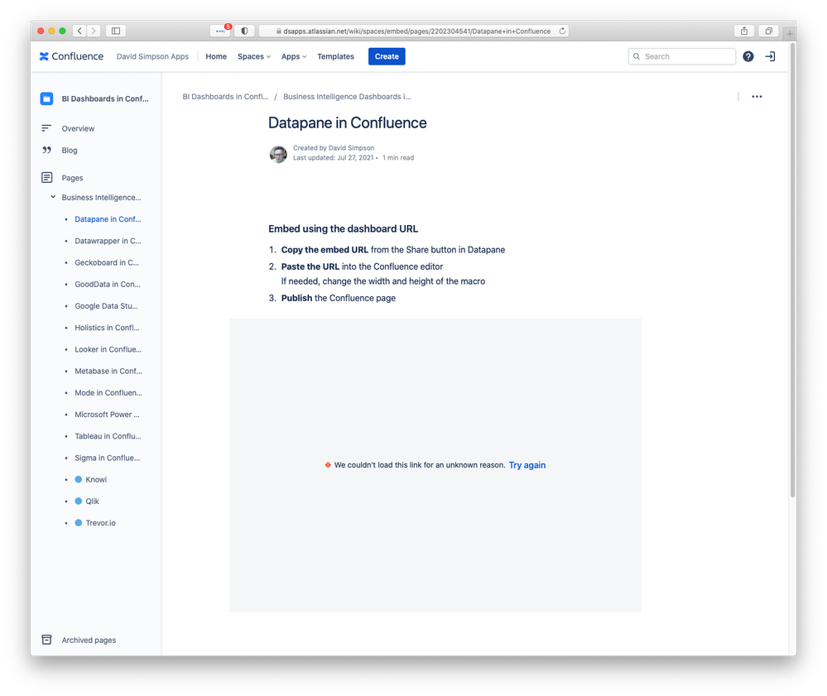The width and height of the screenshot is (827, 696).
Task: Select Datapane in Conf... page
Action: pos(108,218)
